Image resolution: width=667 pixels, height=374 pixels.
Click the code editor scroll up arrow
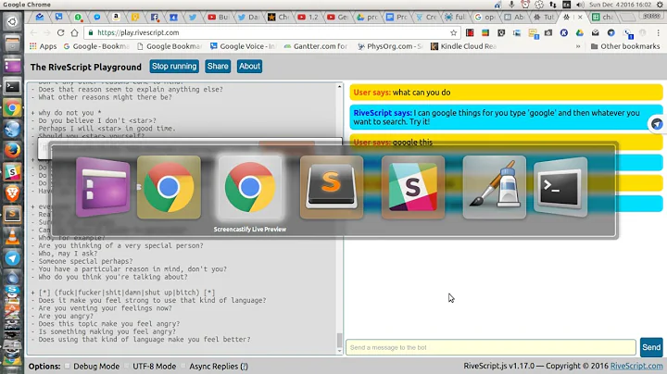[339, 87]
